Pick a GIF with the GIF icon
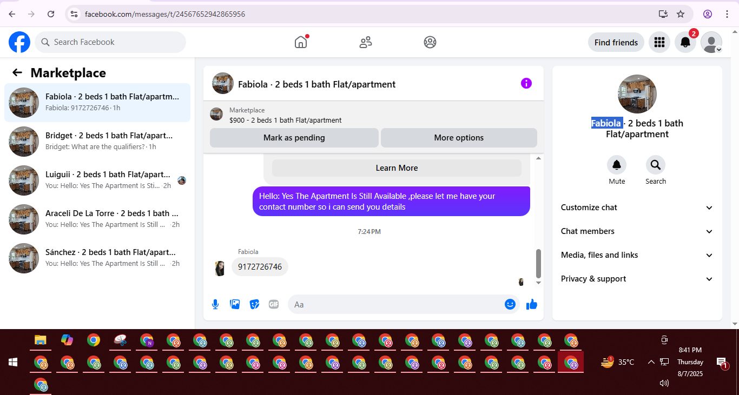739x395 pixels. click(274, 304)
